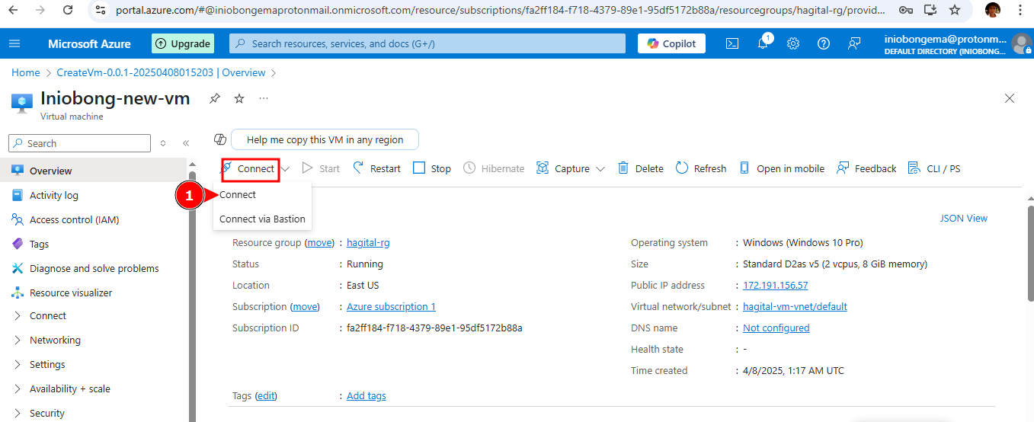
Task: Click the Connect toolbar button
Action: click(249, 168)
